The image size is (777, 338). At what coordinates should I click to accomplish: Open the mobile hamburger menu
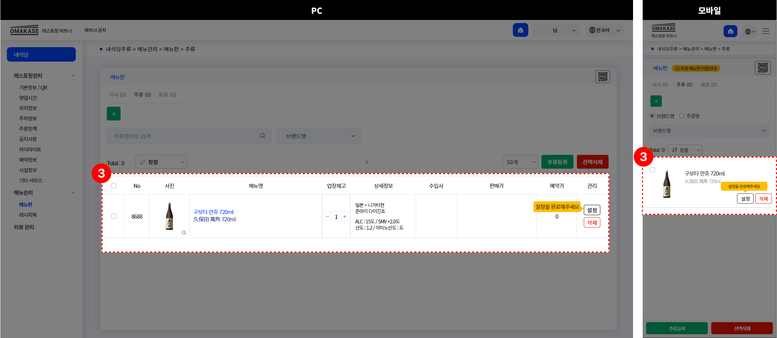coord(766,31)
